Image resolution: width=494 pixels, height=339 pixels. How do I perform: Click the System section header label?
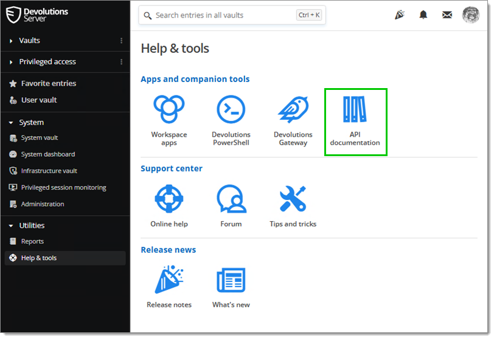(31, 122)
